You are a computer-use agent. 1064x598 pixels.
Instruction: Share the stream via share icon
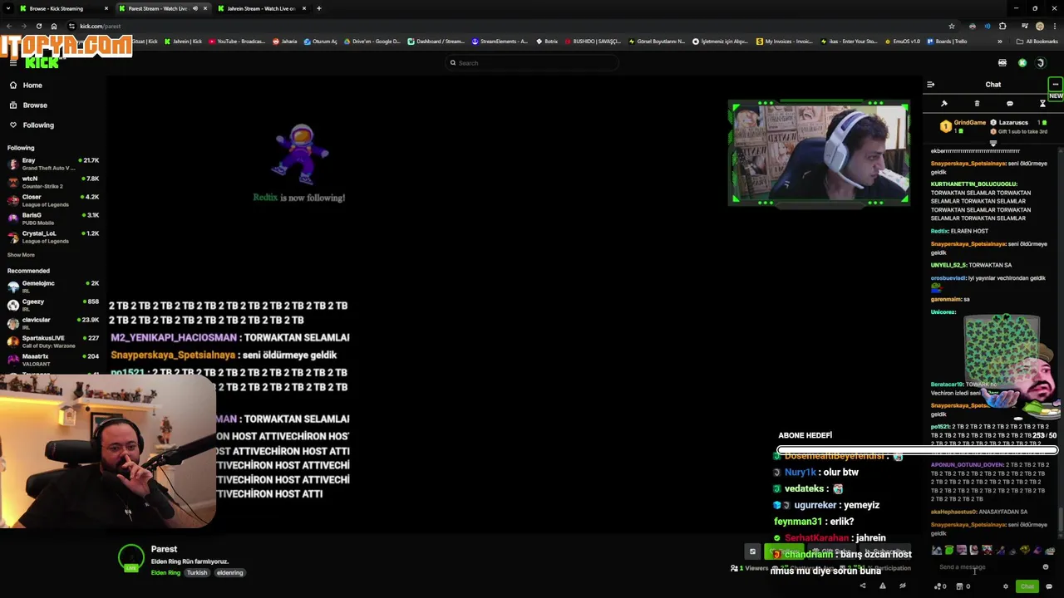pos(862,586)
